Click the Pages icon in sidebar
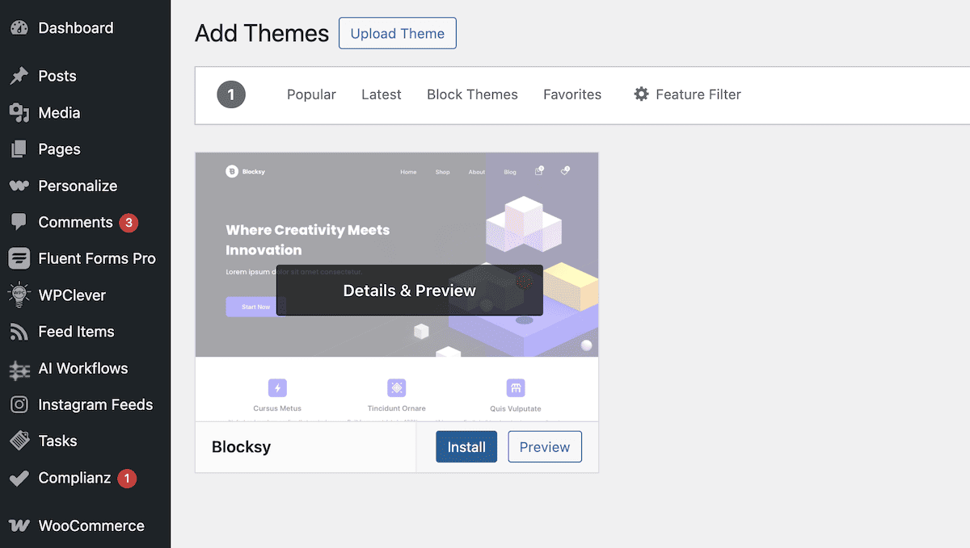The height and width of the screenshot is (548, 970). point(19,149)
